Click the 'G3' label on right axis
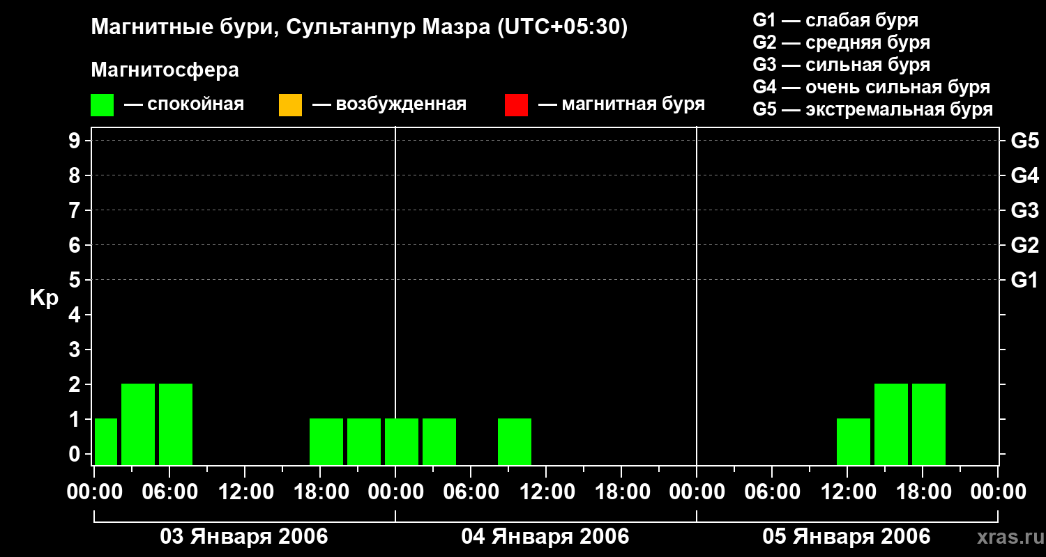 click(1024, 210)
